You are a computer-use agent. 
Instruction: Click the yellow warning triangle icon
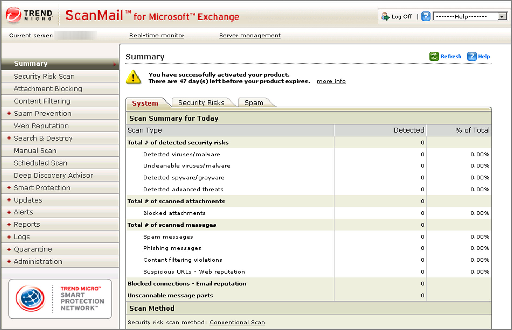133,77
